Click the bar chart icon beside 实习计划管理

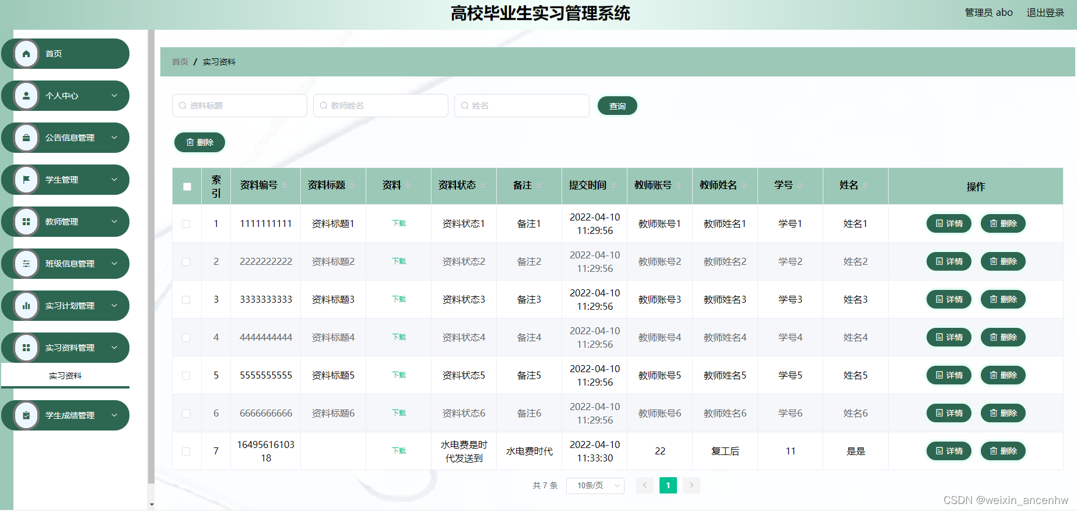26,306
